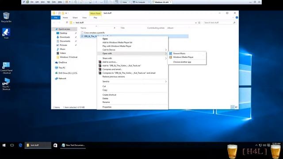Open the Store icon on taskbar
The image size is (283, 159).
55,145
